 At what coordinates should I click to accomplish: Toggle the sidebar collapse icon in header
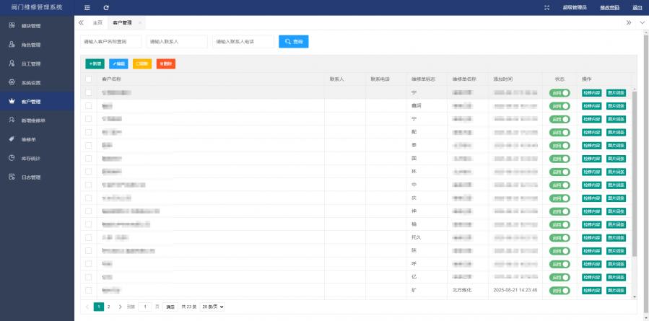87,7
